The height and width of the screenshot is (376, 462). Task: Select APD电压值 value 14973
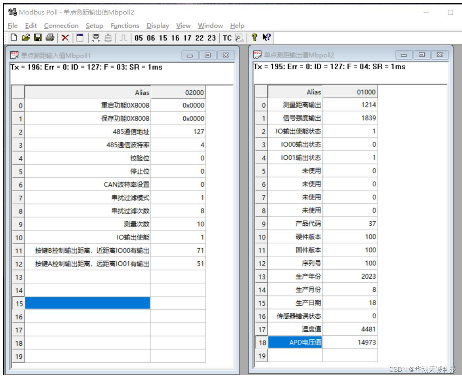pos(350,342)
